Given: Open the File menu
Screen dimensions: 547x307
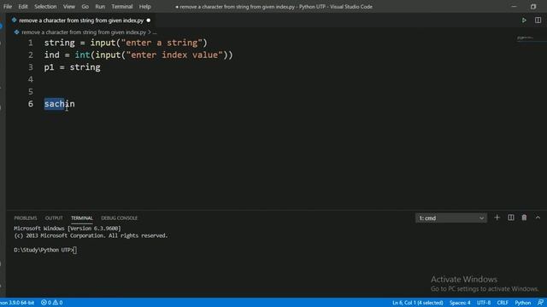Looking at the screenshot, I should [x=8, y=7].
